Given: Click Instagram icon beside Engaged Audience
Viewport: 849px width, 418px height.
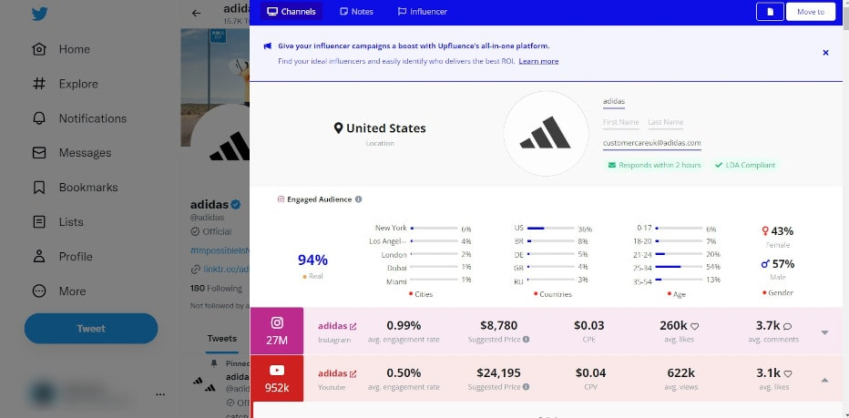Looking at the screenshot, I should point(281,199).
